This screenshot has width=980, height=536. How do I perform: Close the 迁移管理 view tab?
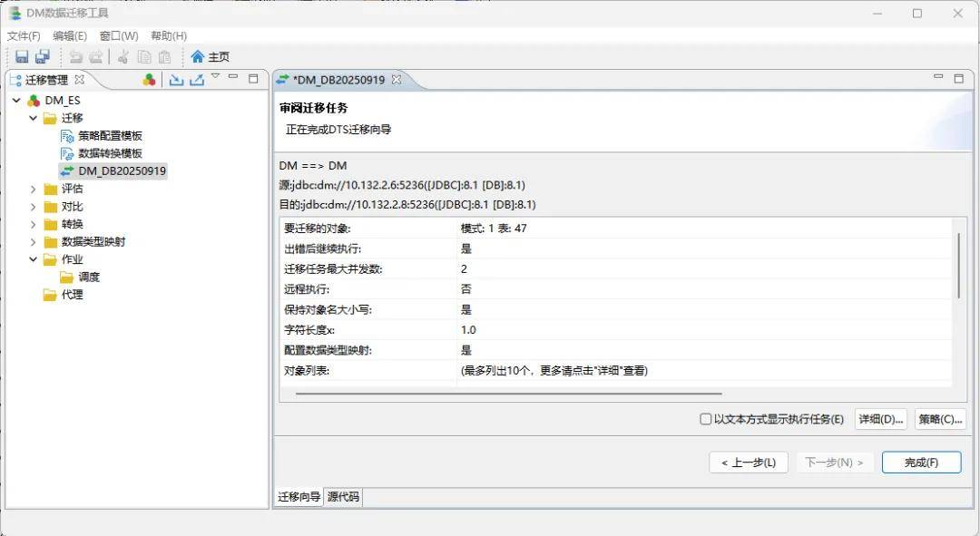click(79, 79)
